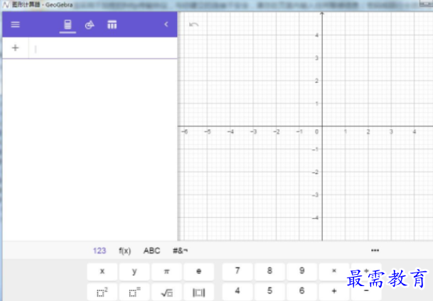433x301 pixels.
Task: Tap the square exponent key
Action: pyautogui.click(x=102, y=292)
